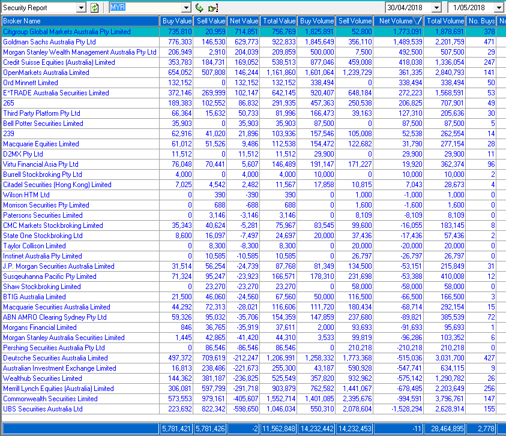Expand the MYR security code dropdown
The height and width of the screenshot is (436, 506).
tap(186, 8)
